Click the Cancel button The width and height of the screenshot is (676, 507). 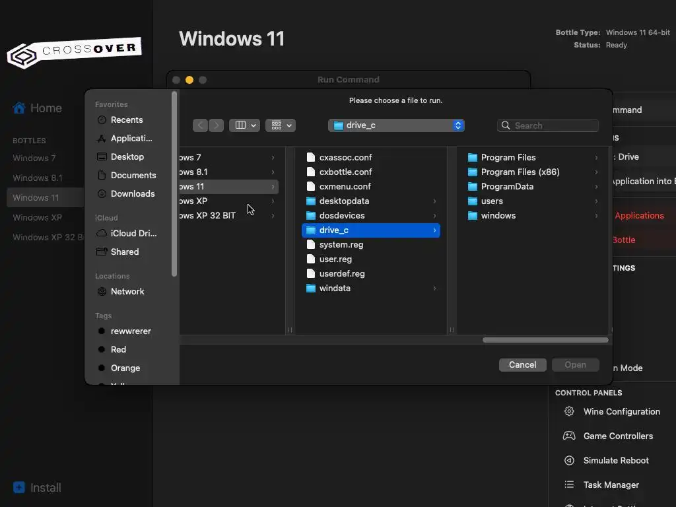click(x=523, y=364)
